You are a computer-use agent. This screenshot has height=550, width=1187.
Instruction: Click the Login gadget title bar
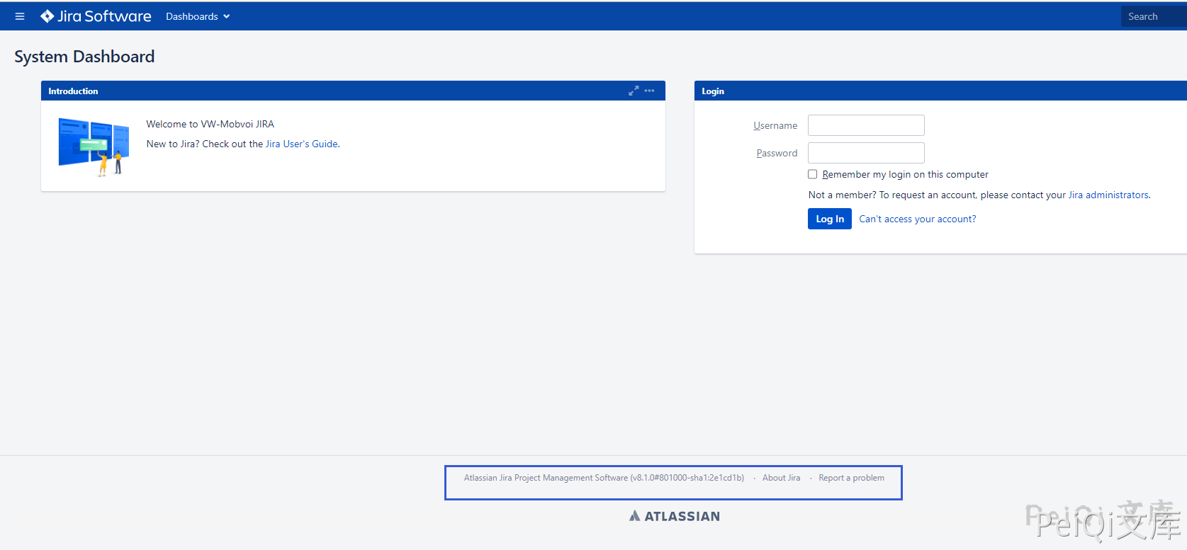(921, 91)
